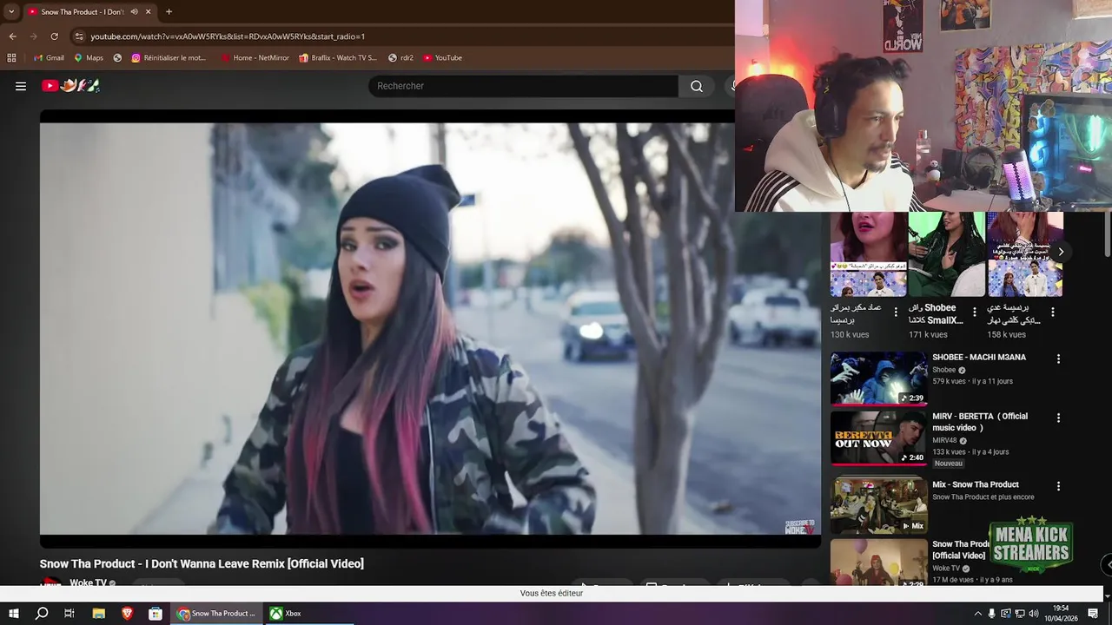
Task: Close the Snow Tha Product tab
Action: [148, 11]
